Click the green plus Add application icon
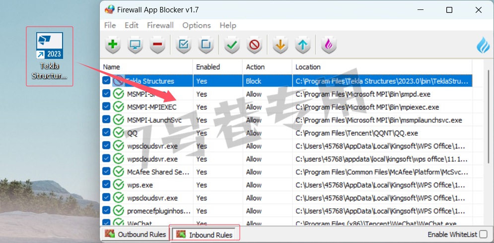Screen dimensions: 494x243 point(113,45)
